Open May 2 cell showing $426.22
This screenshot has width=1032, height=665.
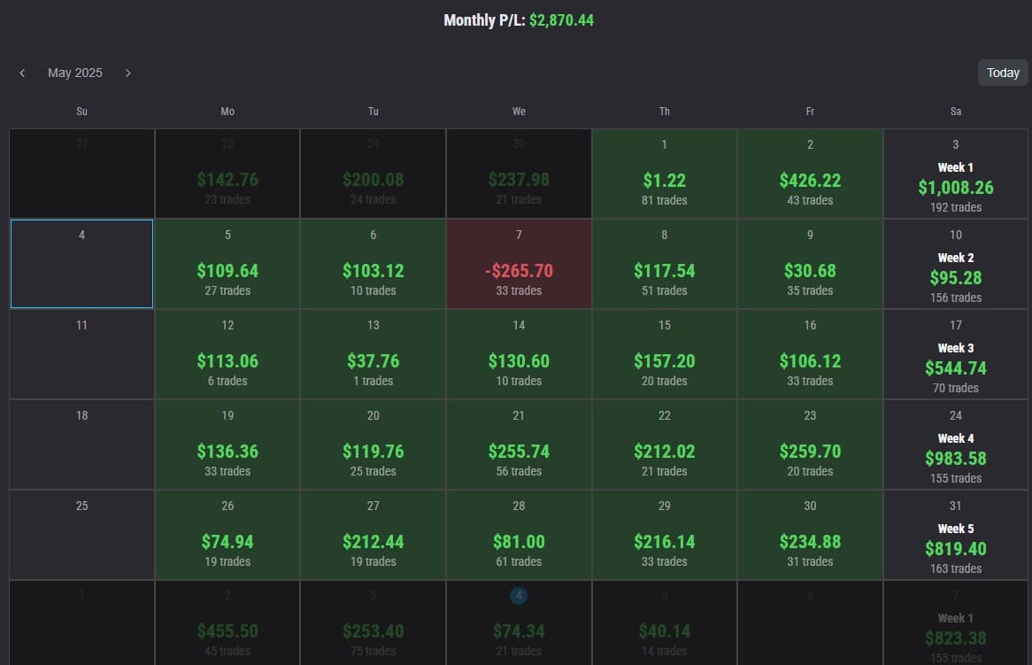810,174
